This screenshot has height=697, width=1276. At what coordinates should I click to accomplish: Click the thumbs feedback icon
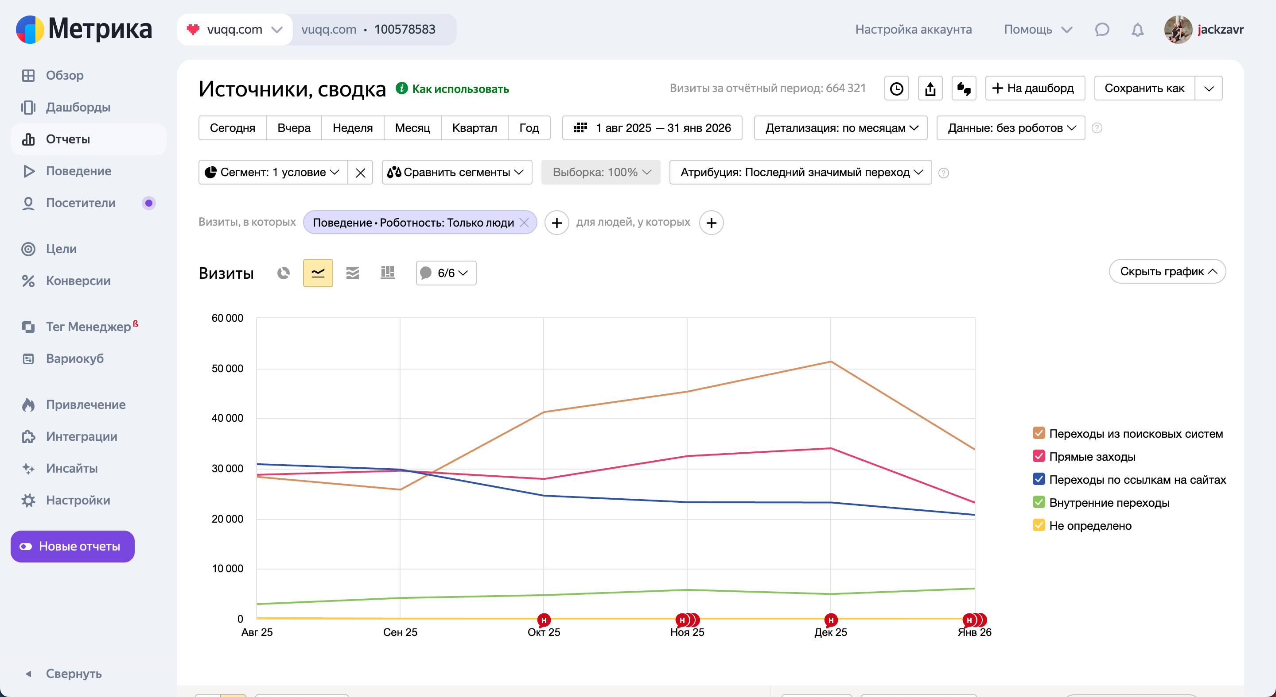(x=964, y=89)
